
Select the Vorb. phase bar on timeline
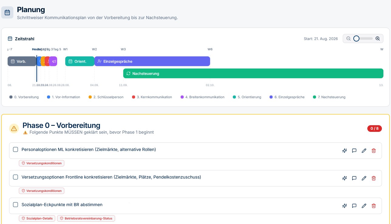tap(22, 61)
